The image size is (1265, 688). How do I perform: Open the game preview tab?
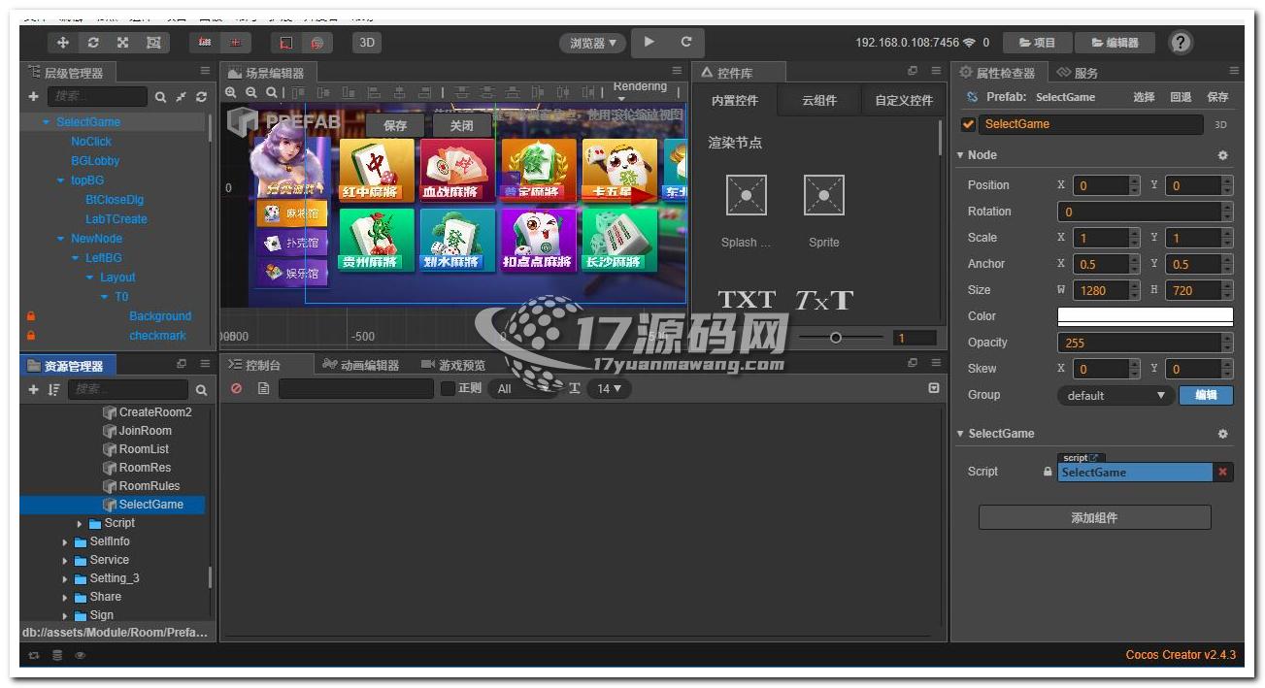[453, 365]
